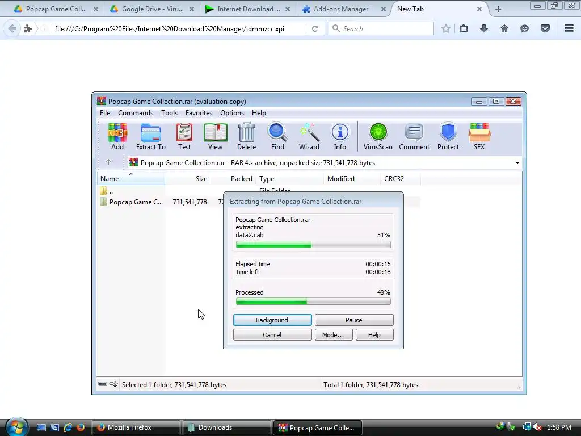Reload the page in Firefox
The image size is (581, 436).
pyautogui.click(x=315, y=28)
